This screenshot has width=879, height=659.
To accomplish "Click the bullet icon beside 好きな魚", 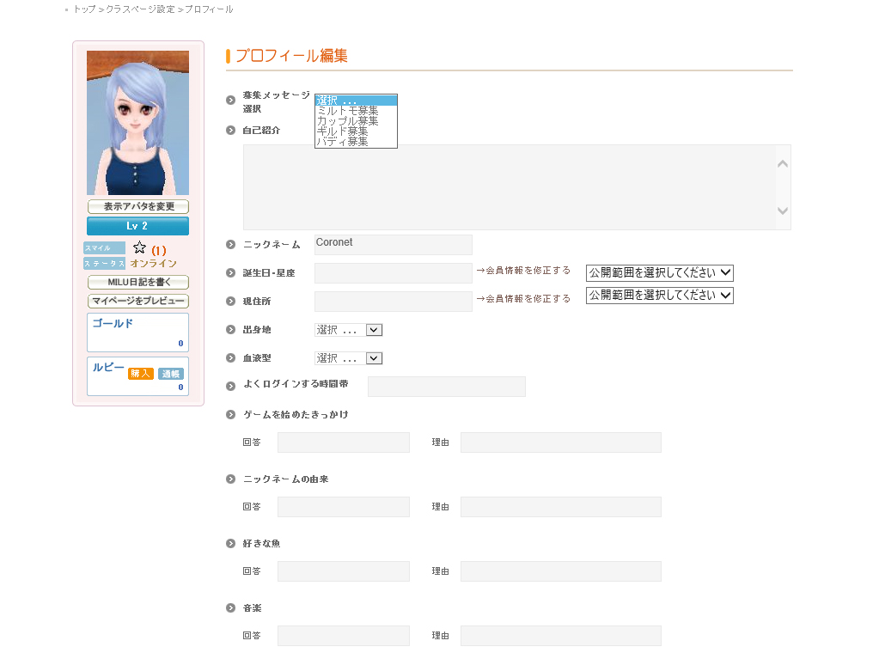I will tap(230, 544).
